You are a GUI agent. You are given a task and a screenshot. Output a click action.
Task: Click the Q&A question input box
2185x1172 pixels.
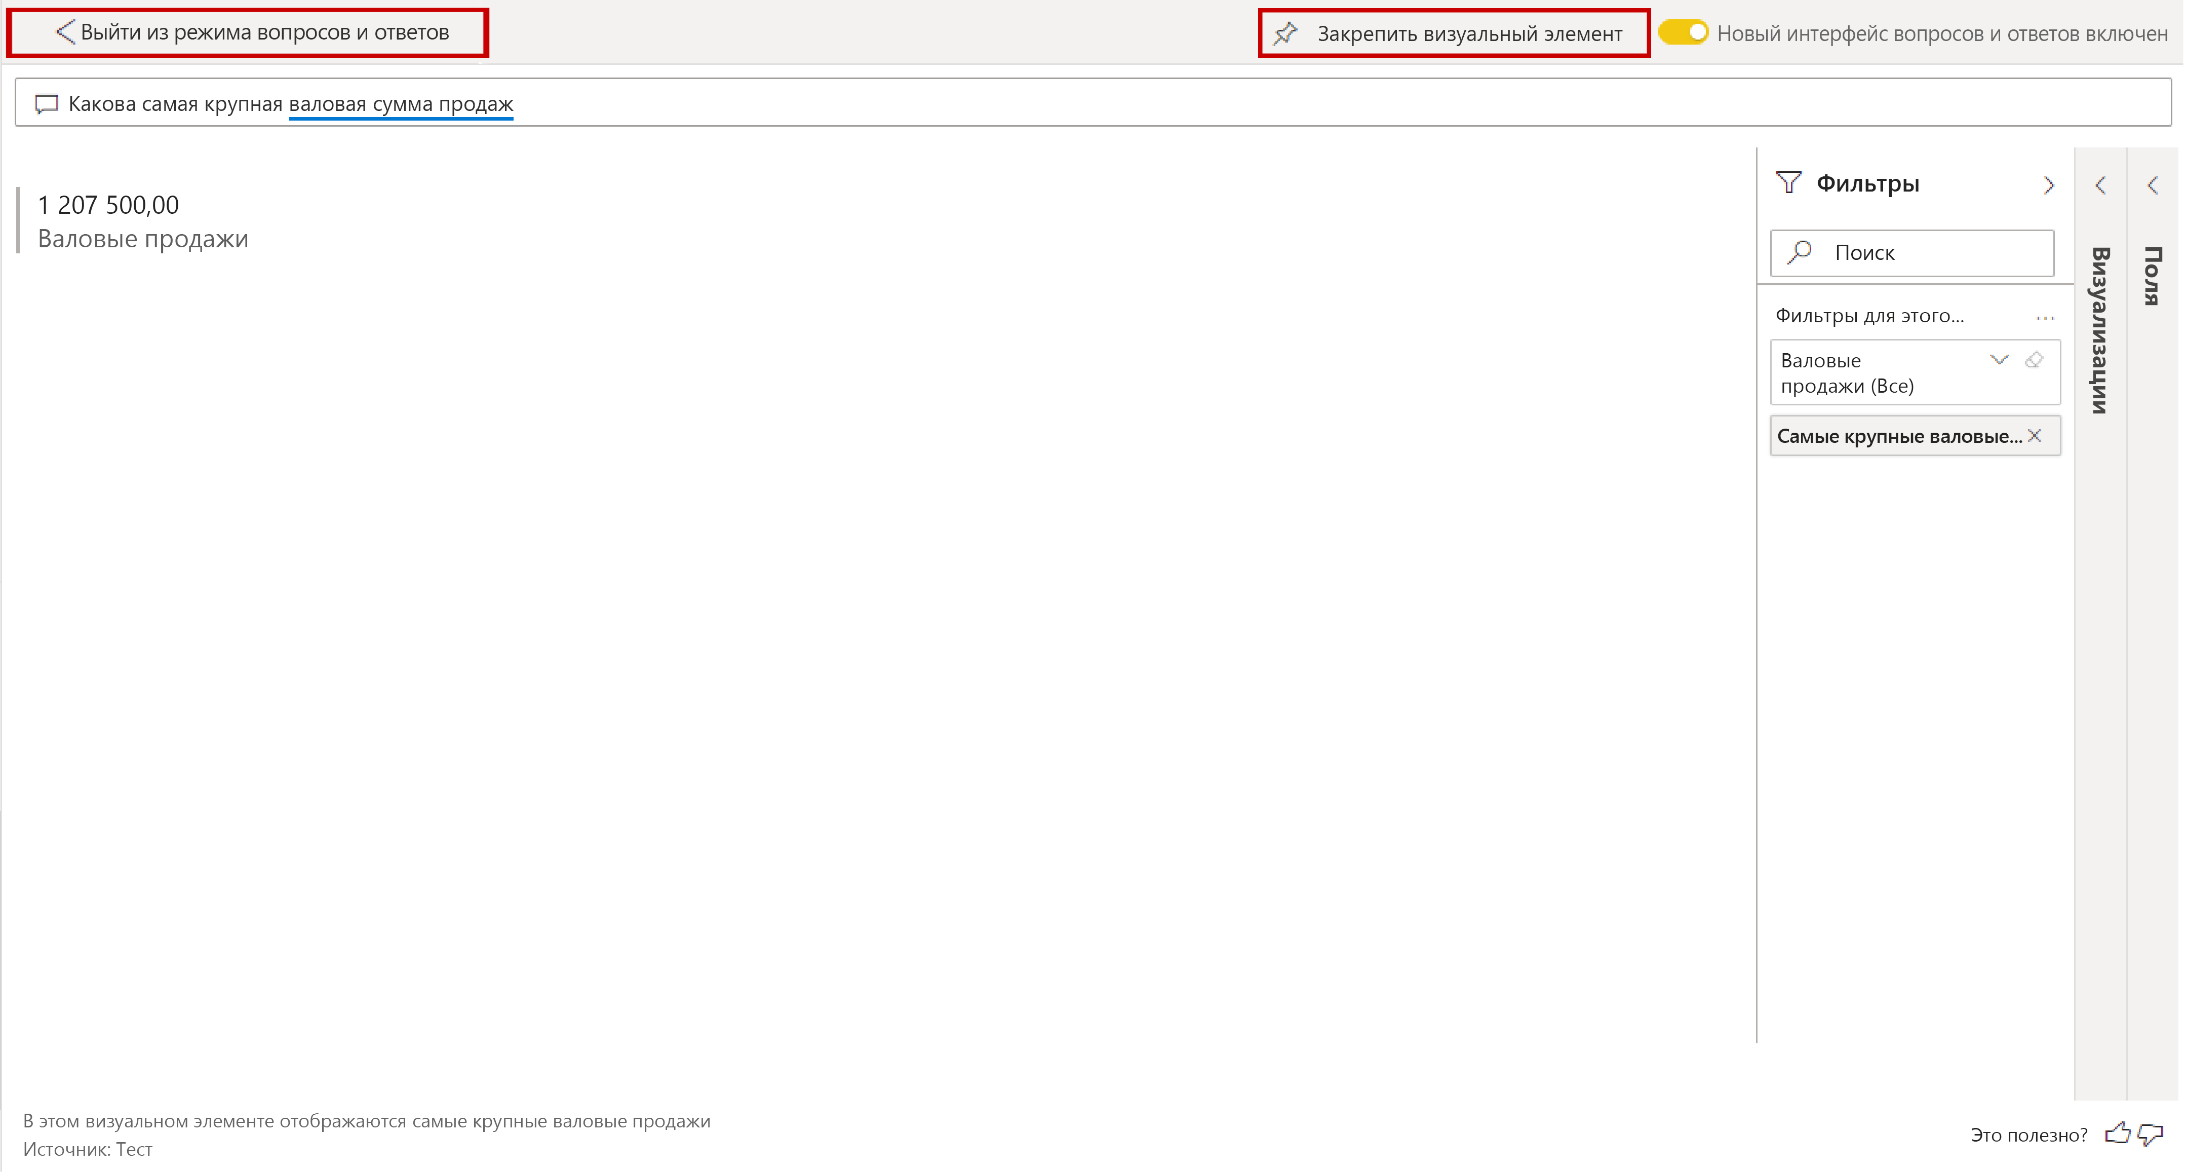tap(1092, 103)
